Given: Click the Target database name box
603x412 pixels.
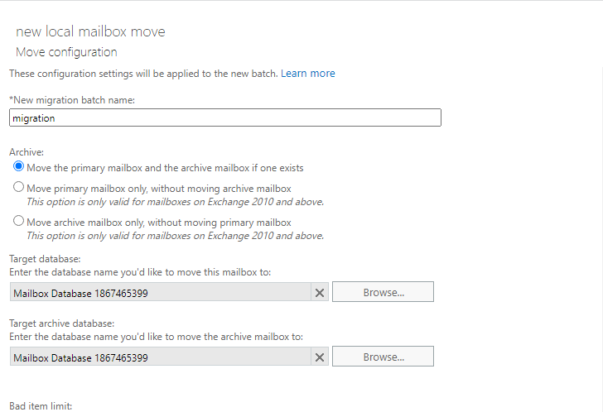Looking at the screenshot, I should (161, 292).
